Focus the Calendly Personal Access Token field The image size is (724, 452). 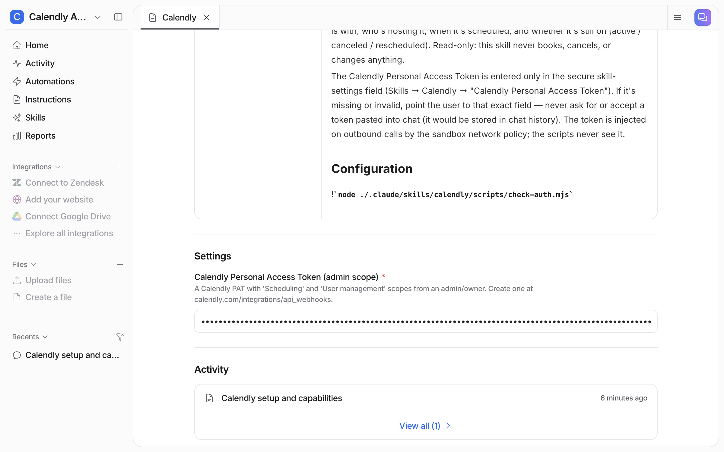point(426,321)
